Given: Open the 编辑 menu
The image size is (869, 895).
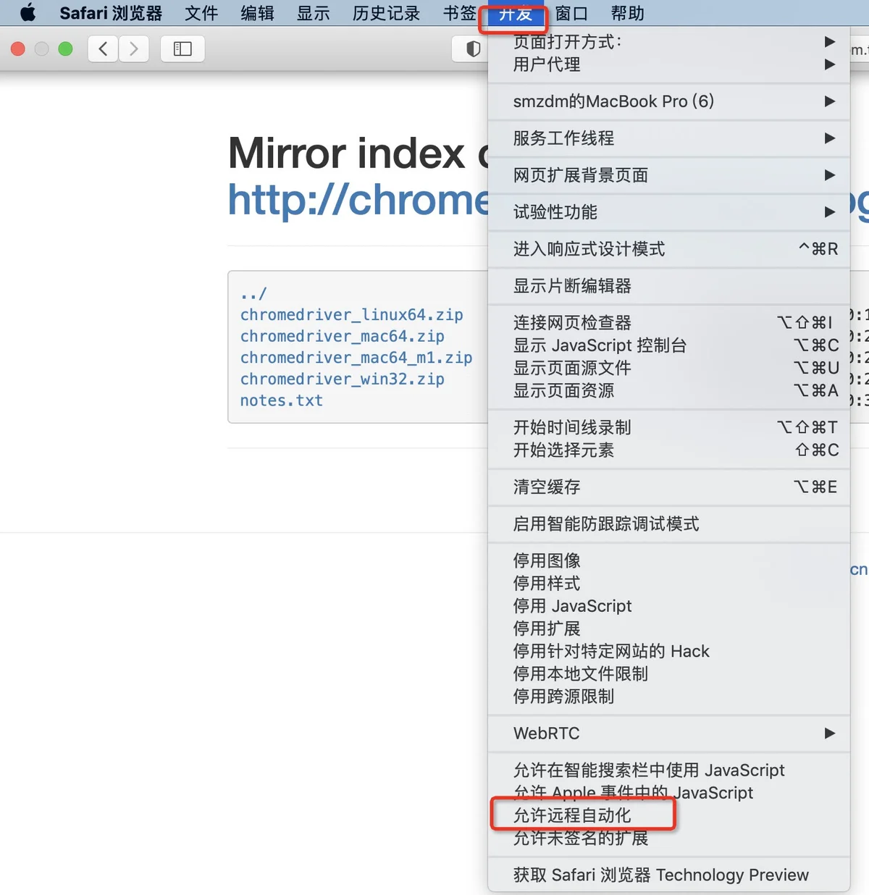Looking at the screenshot, I should pos(257,13).
